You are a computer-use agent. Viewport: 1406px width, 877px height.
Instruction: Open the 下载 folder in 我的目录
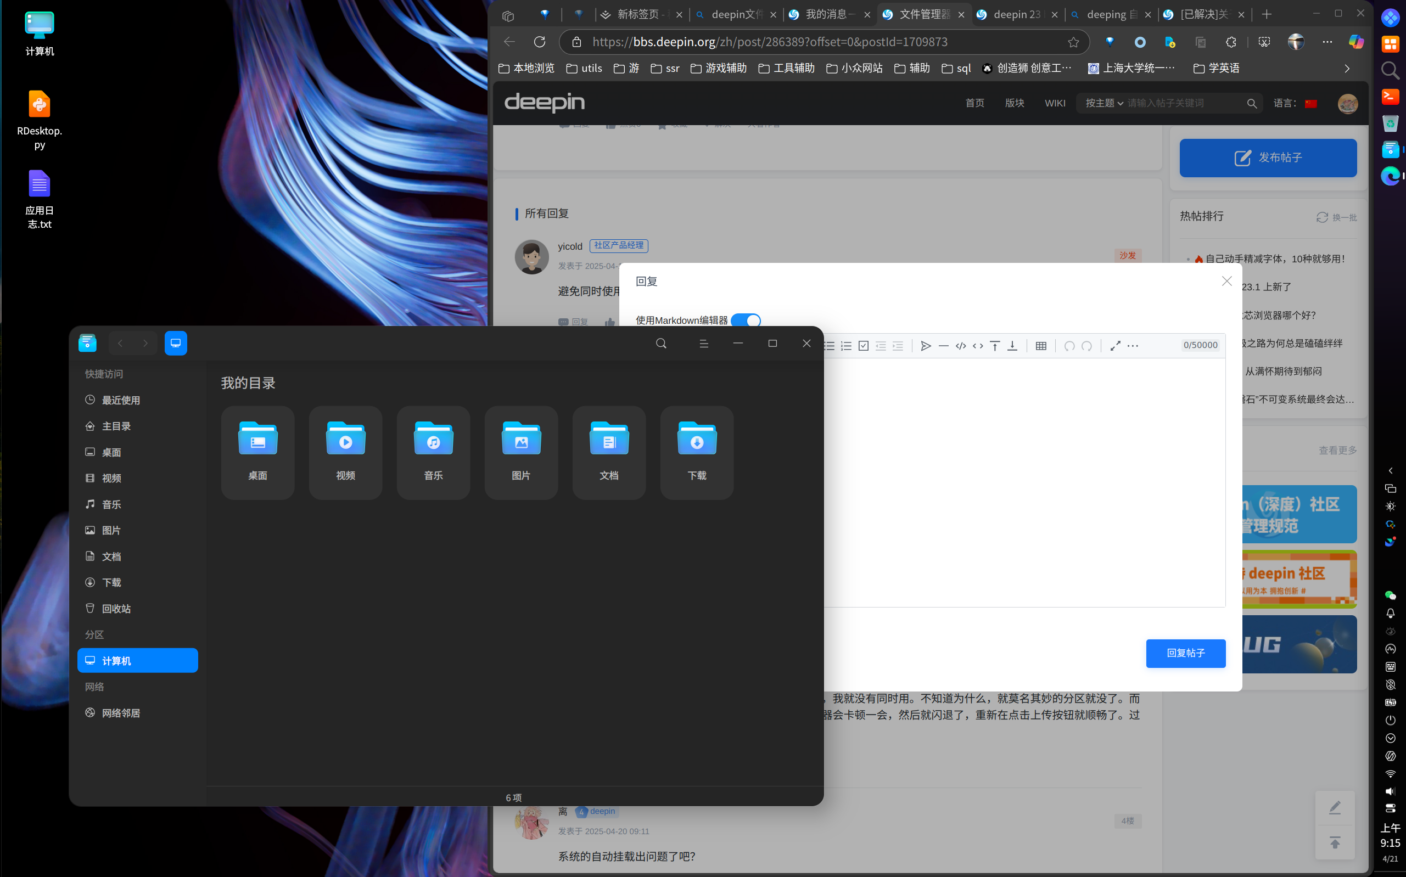click(697, 452)
